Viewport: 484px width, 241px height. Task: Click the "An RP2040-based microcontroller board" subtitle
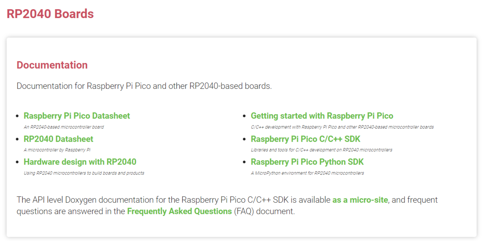point(64,127)
